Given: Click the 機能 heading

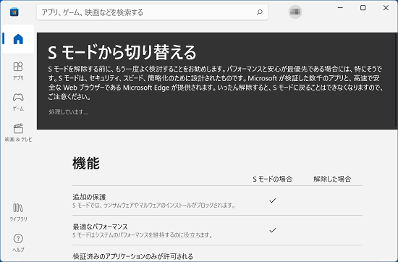Looking at the screenshot, I should click(x=86, y=163).
